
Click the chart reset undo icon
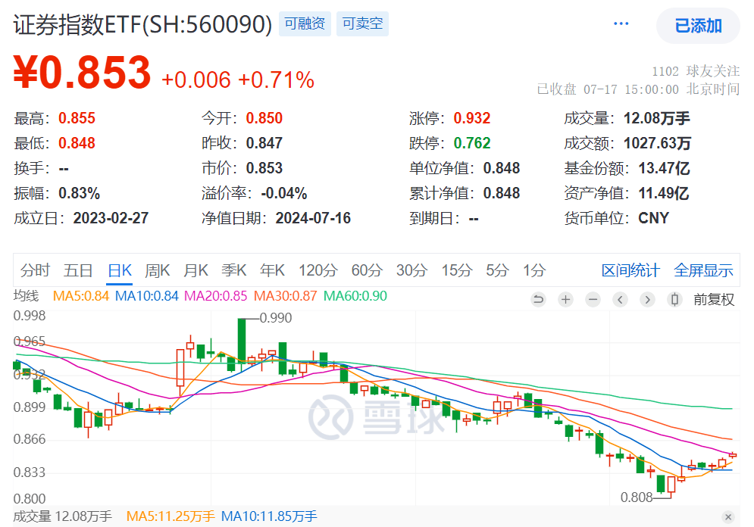[538, 300]
